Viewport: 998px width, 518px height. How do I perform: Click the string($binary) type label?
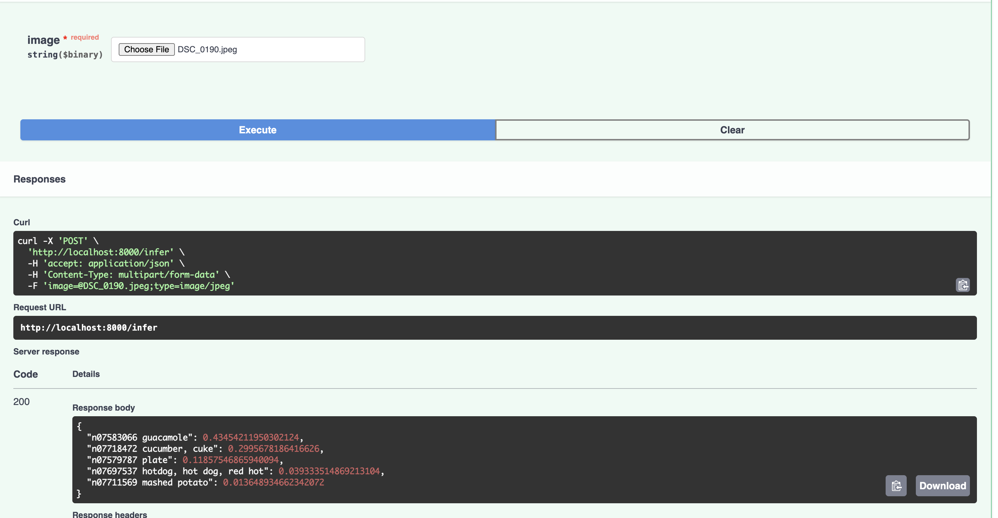[65, 55]
